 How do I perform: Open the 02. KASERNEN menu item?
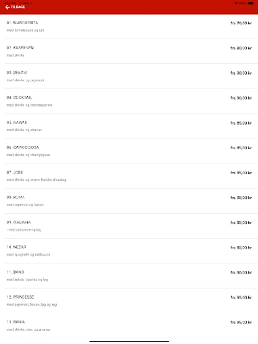[129, 50]
